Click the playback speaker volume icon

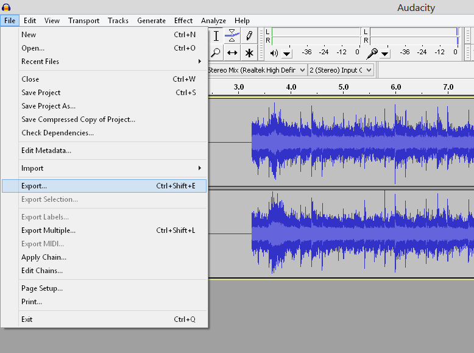point(274,54)
